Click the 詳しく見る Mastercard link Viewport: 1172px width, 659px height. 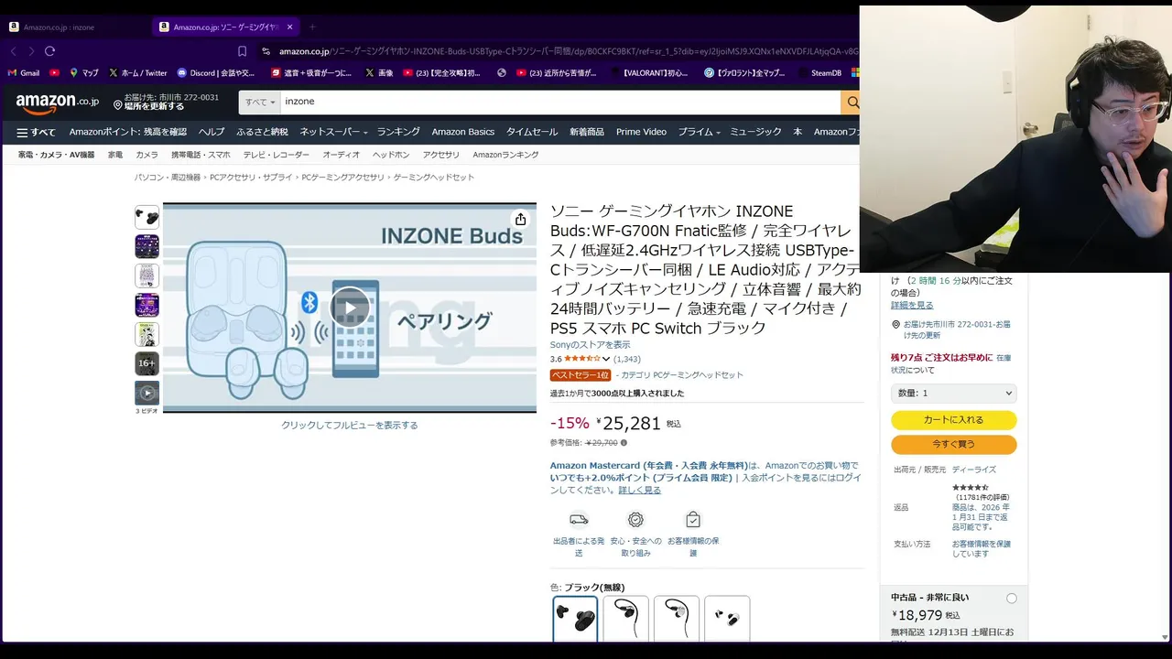(639, 490)
